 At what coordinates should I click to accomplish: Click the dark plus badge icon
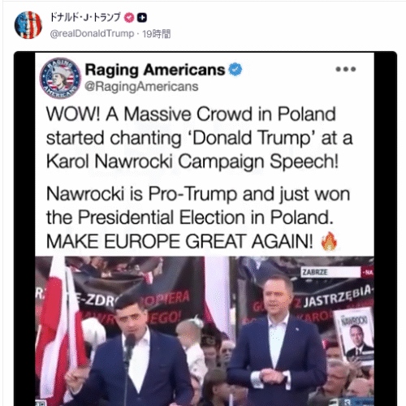[x=142, y=18]
